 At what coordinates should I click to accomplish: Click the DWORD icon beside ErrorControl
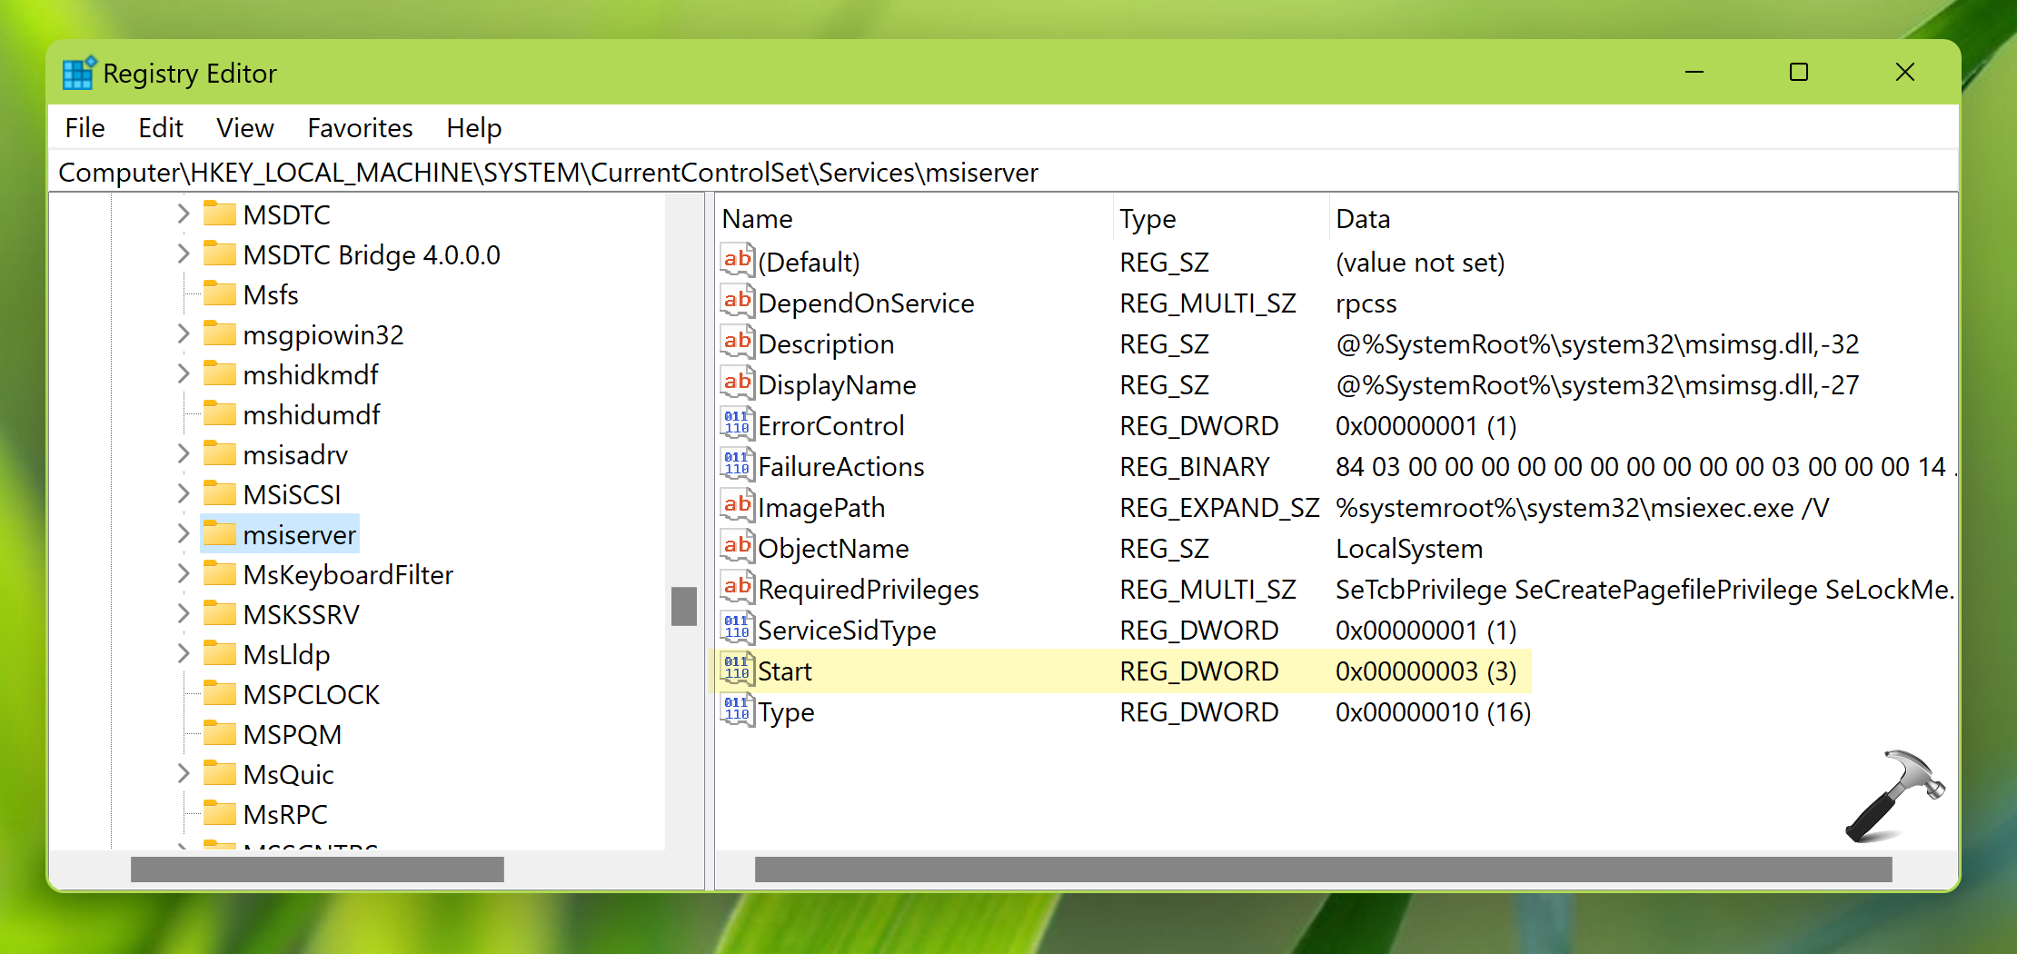click(x=737, y=424)
